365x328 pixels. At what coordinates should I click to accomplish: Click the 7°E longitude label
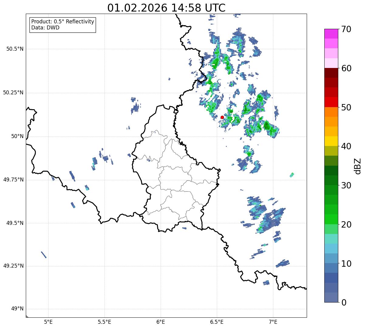coord(273,322)
